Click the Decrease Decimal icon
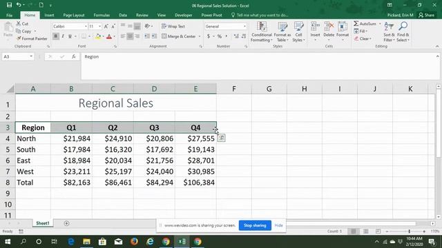The height and width of the screenshot is (248, 442). (244, 37)
